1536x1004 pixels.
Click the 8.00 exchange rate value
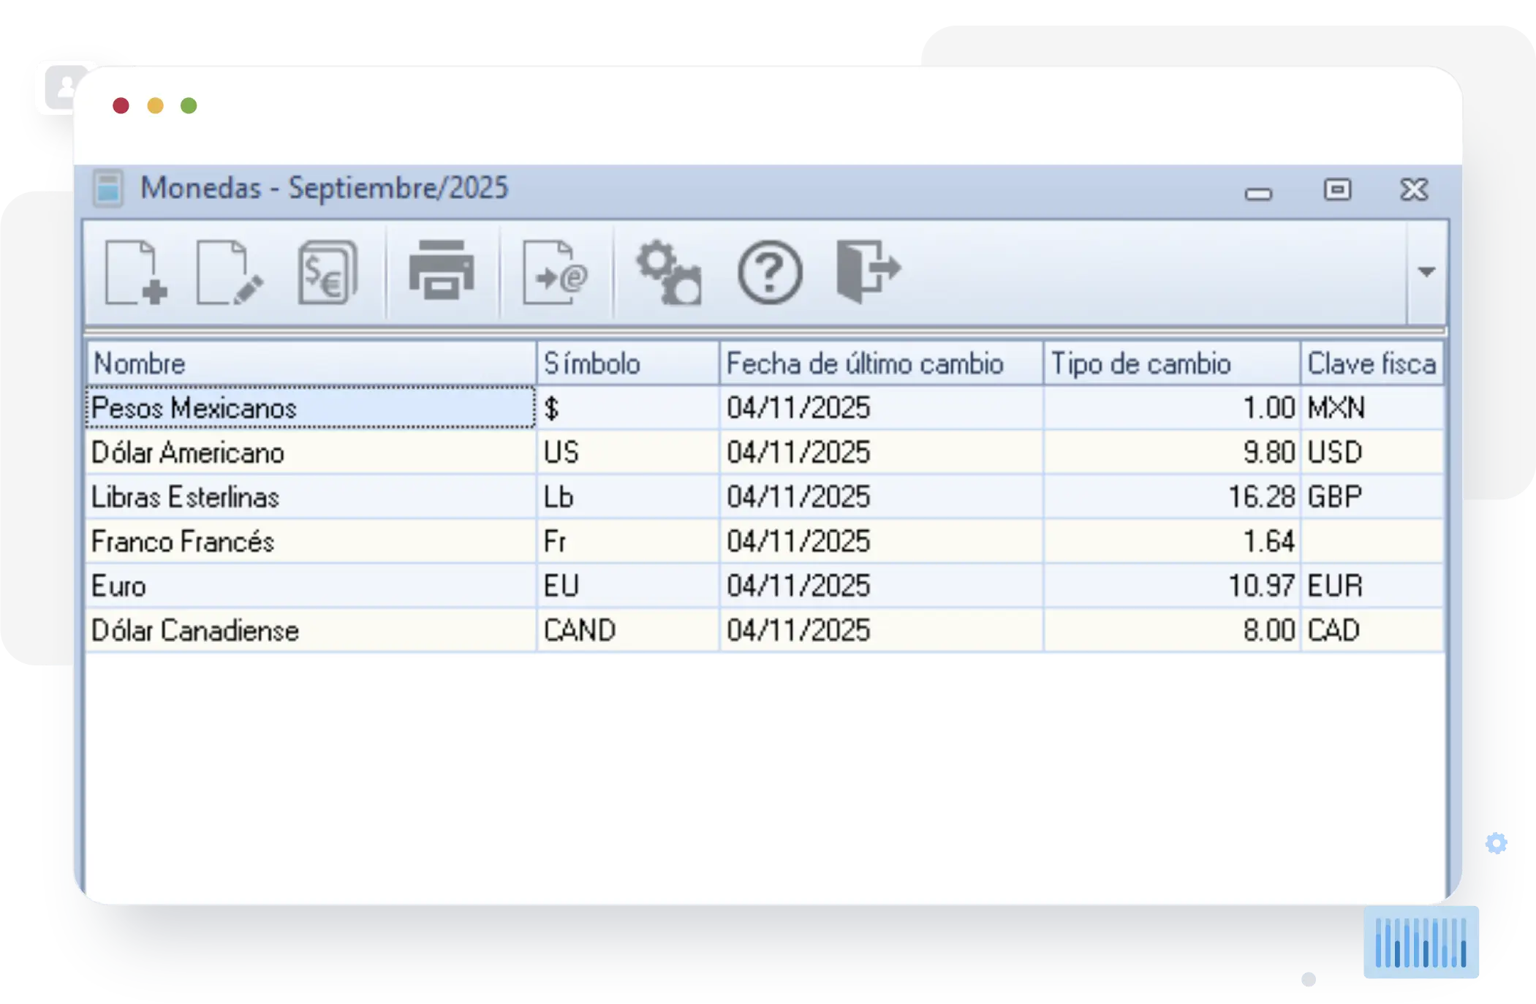1268,630
